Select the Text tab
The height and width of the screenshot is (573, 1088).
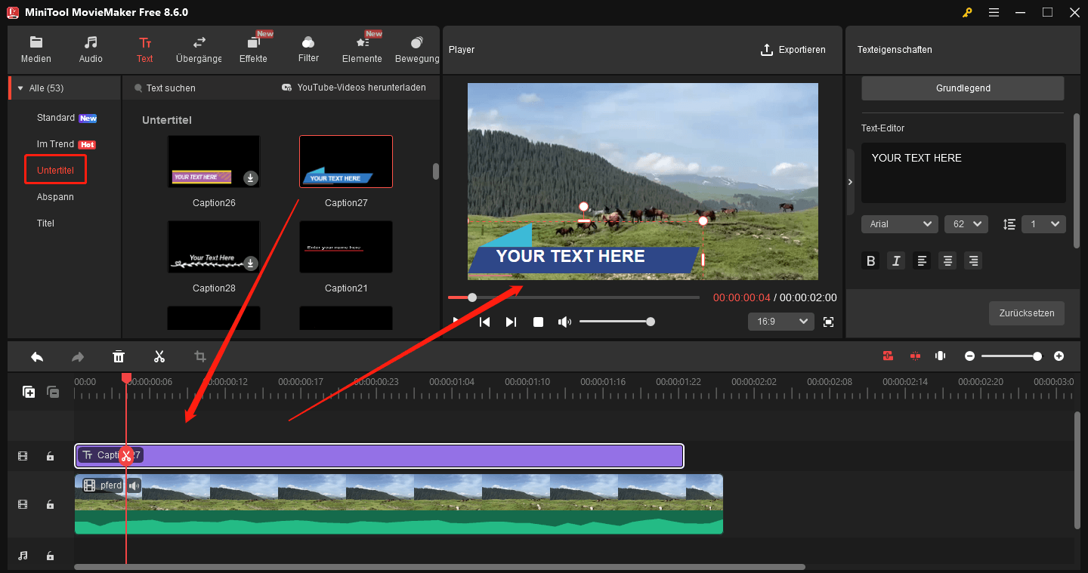[144, 49]
